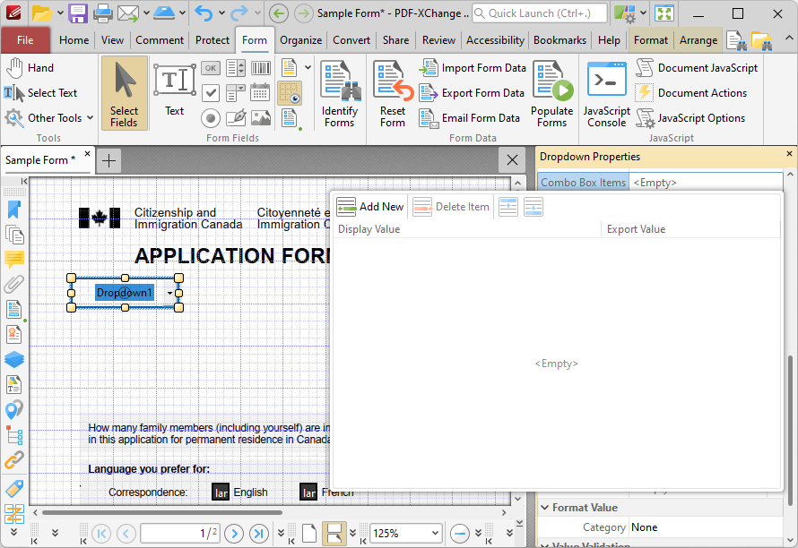
Task: Go back with the green left arrow
Action: [279, 13]
